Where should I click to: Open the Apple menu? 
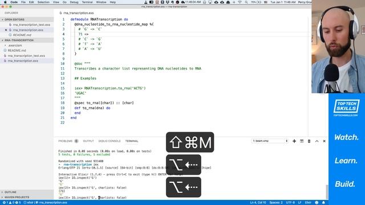(x=5, y=2)
